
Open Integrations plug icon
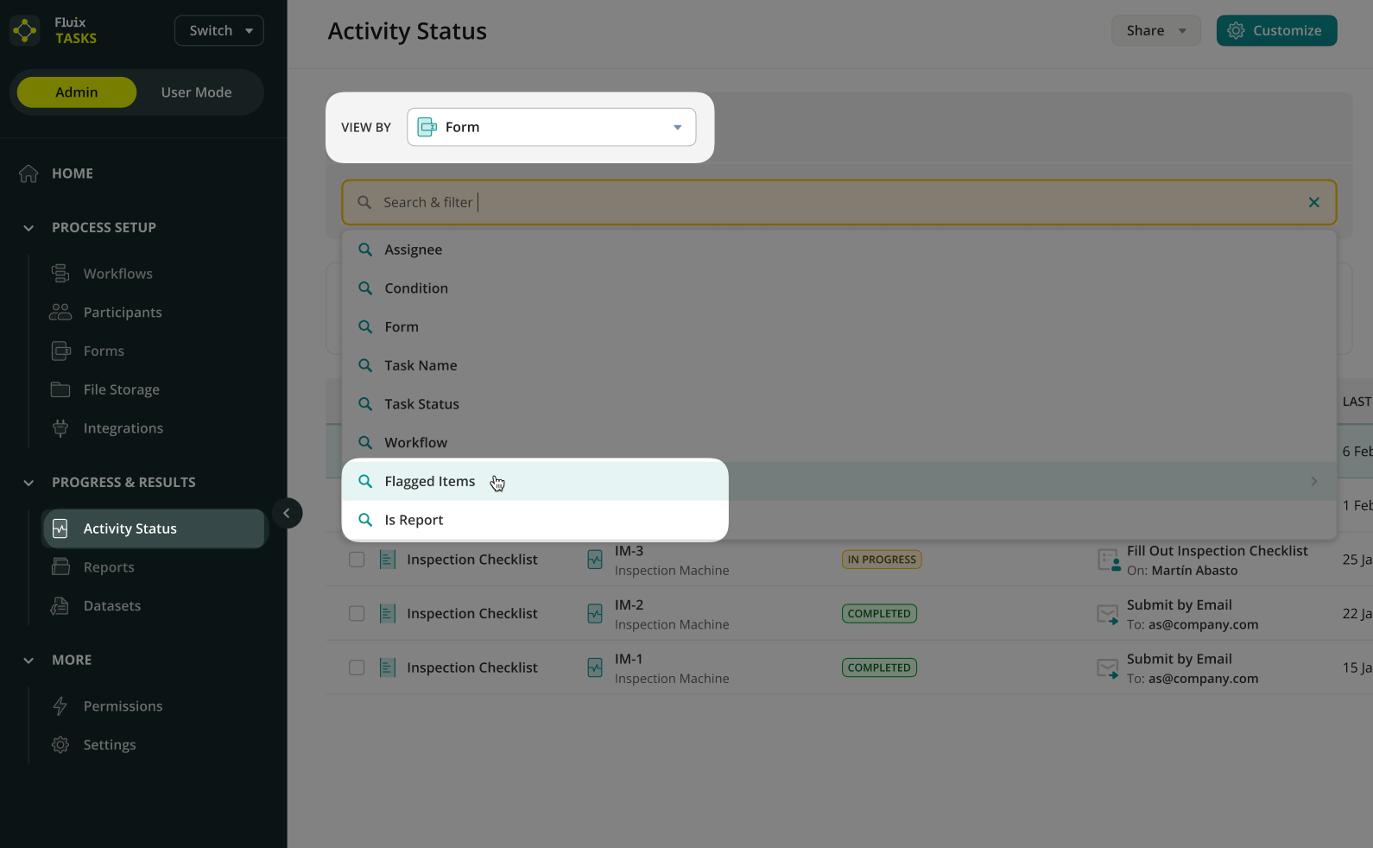click(x=60, y=428)
